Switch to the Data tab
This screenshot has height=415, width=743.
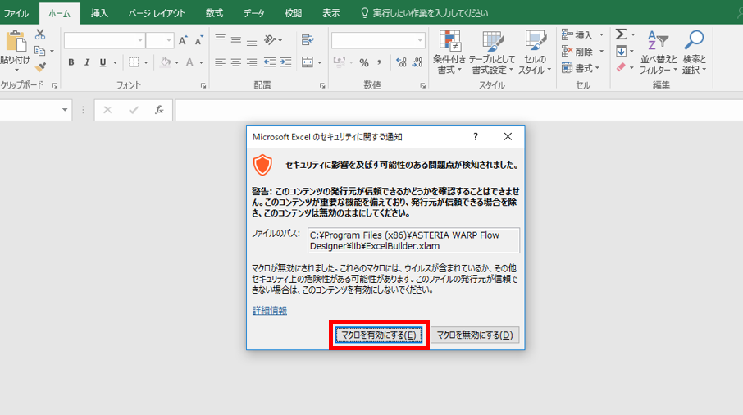[x=254, y=13]
